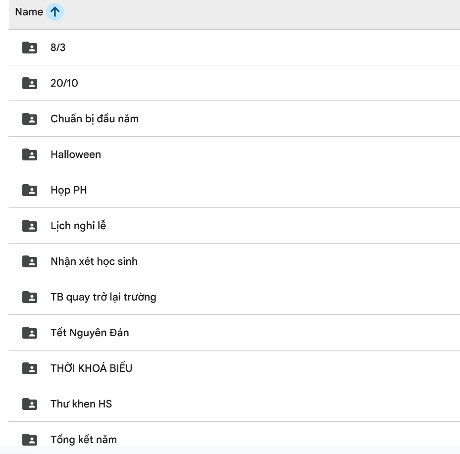Screen dimensions: 460x454
Task: Click the THỜI KHOÁ BIỂU folder name
Action: click(91, 368)
